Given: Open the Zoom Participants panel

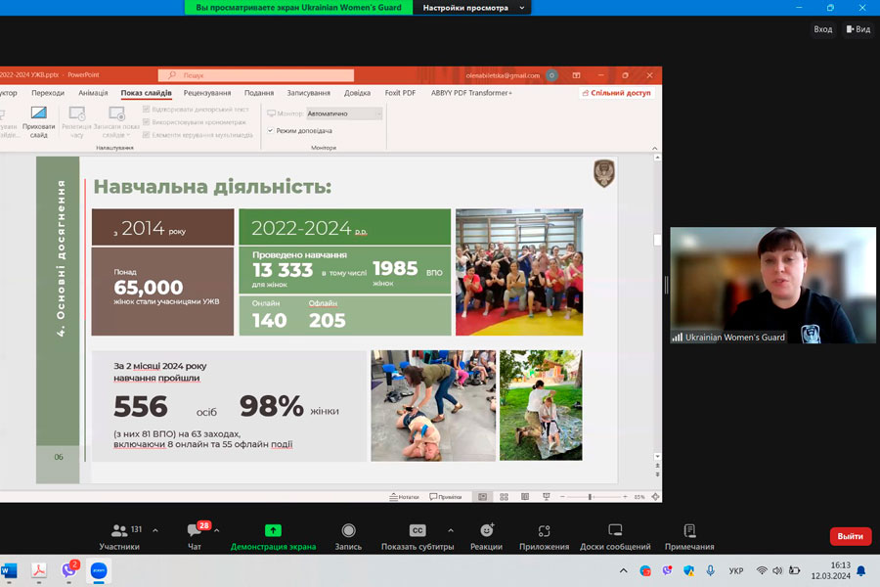Looking at the screenshot, I should point(119,534).
